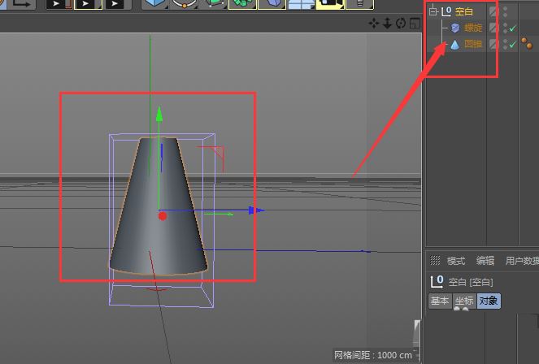The width and height of the screenshot is (539, 364).
Task: Disable the green checkmark on 螺旋
Action: [513, 28]
